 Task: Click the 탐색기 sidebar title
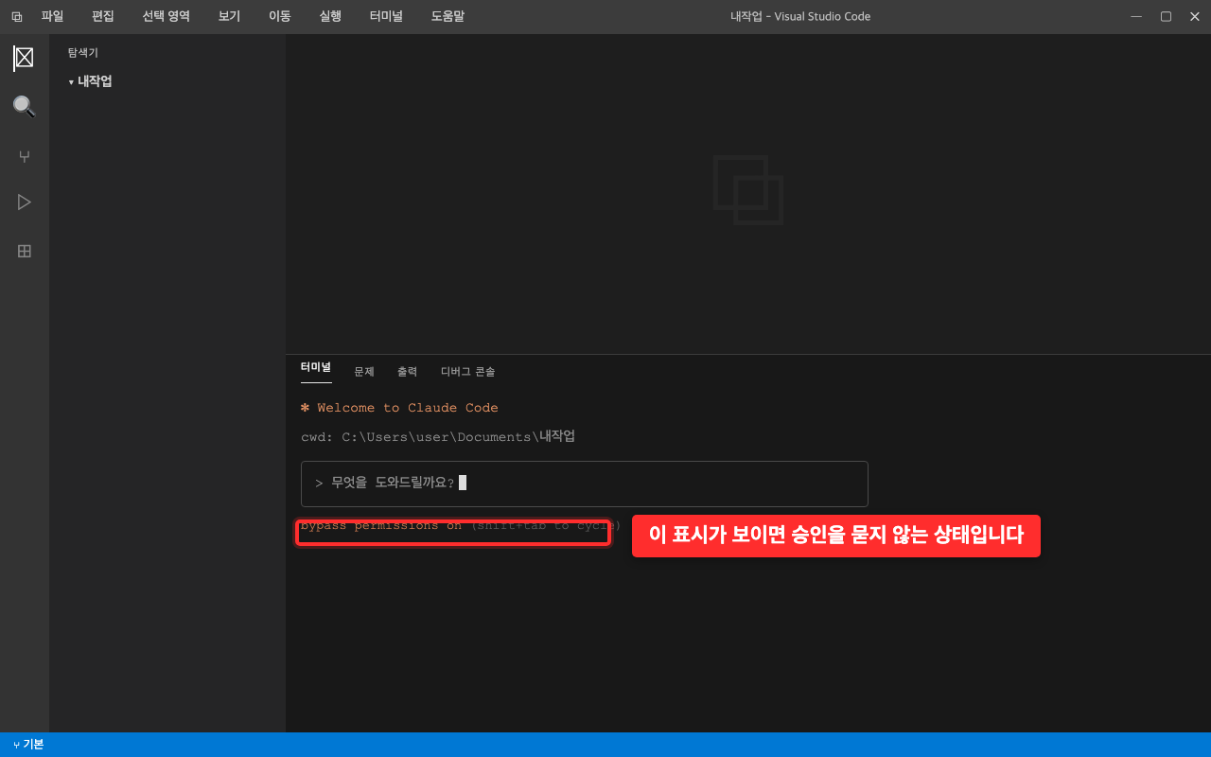pos(83,53)
